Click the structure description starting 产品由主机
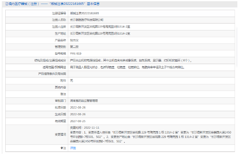The width and height of the screenshot is (239, 155). tap(131, 60)
